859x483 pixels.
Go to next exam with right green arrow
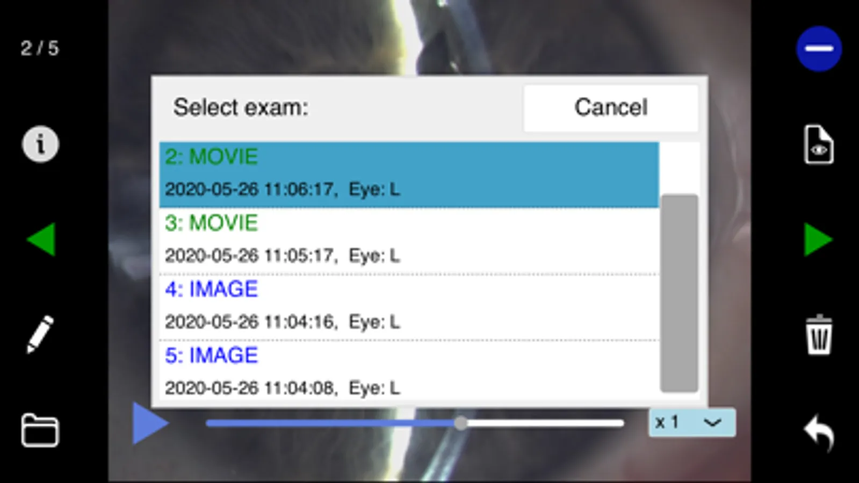[x=818, y=239]
